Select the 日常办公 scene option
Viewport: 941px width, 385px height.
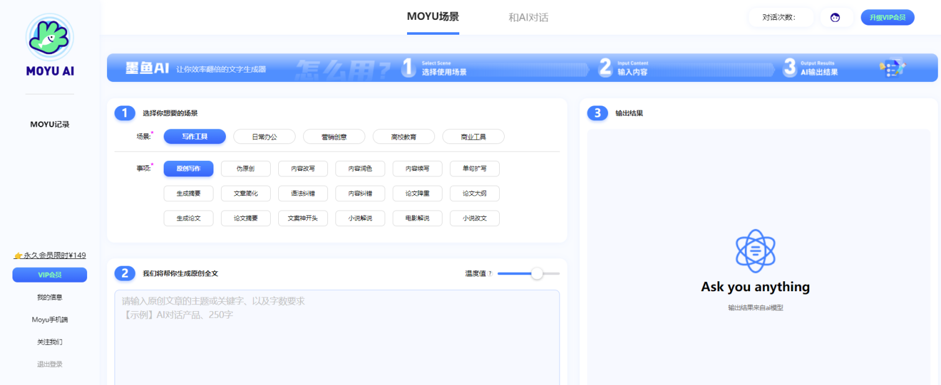click(264, 136)
